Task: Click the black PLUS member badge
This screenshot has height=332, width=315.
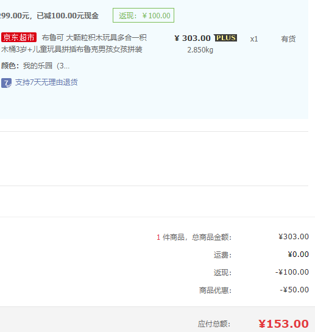Action: point(225,38)
